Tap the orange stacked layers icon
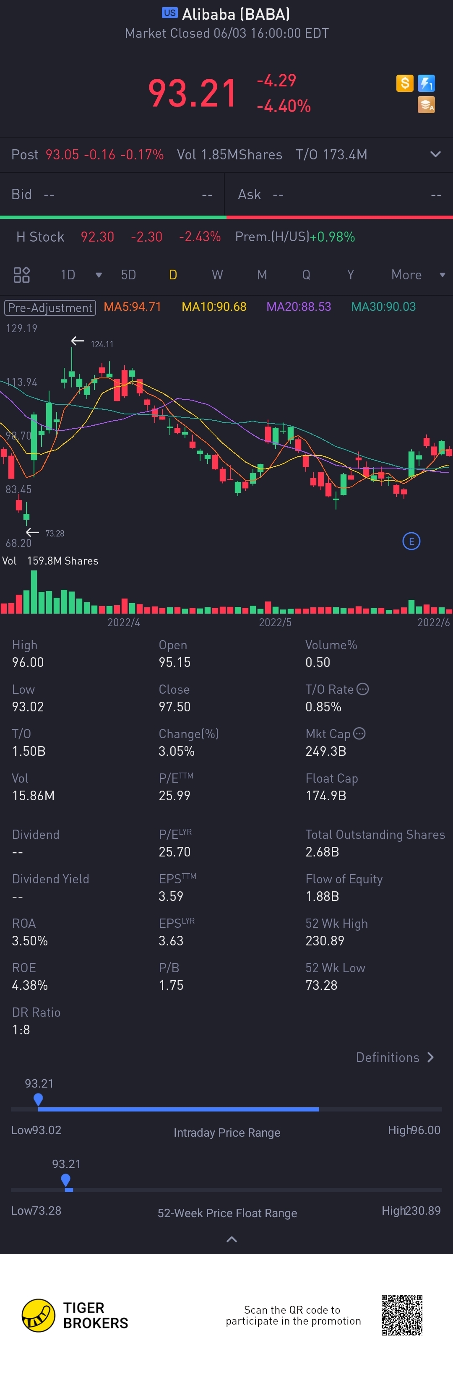The height and width of the screenshot is (1377, 453). [426, 105]
